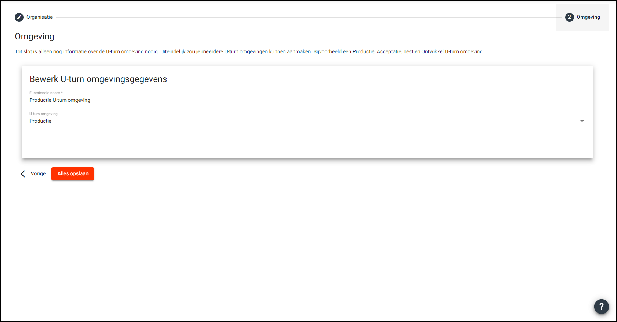This screenshot has height=322, width=617.
Task: Select the Omgeving step label
Action: point(588,17)
